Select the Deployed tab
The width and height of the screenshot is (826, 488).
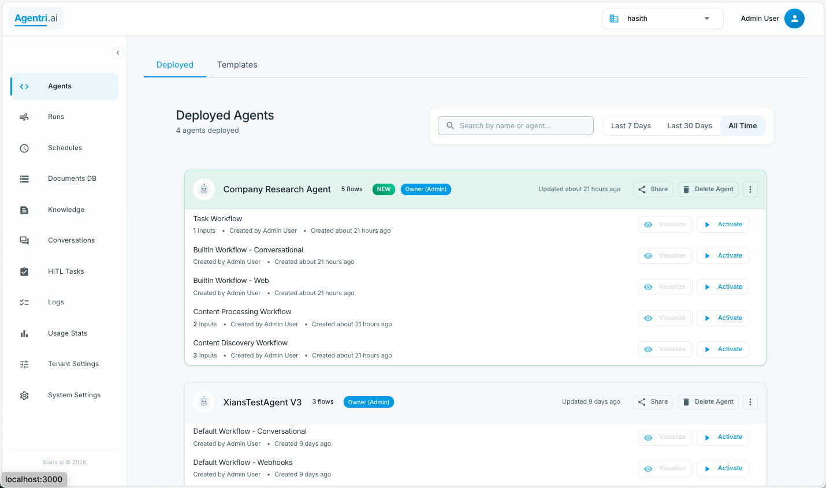tap(174, 65)
